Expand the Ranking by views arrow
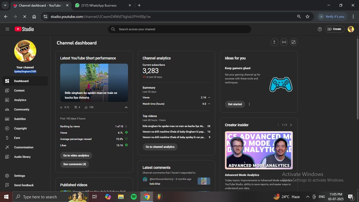The image size is (359, 202). coord(126,127)
